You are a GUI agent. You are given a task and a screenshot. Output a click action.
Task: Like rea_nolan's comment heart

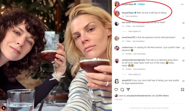point(183,23)
